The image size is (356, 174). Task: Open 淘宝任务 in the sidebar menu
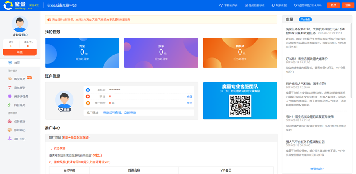click(20, 79)
